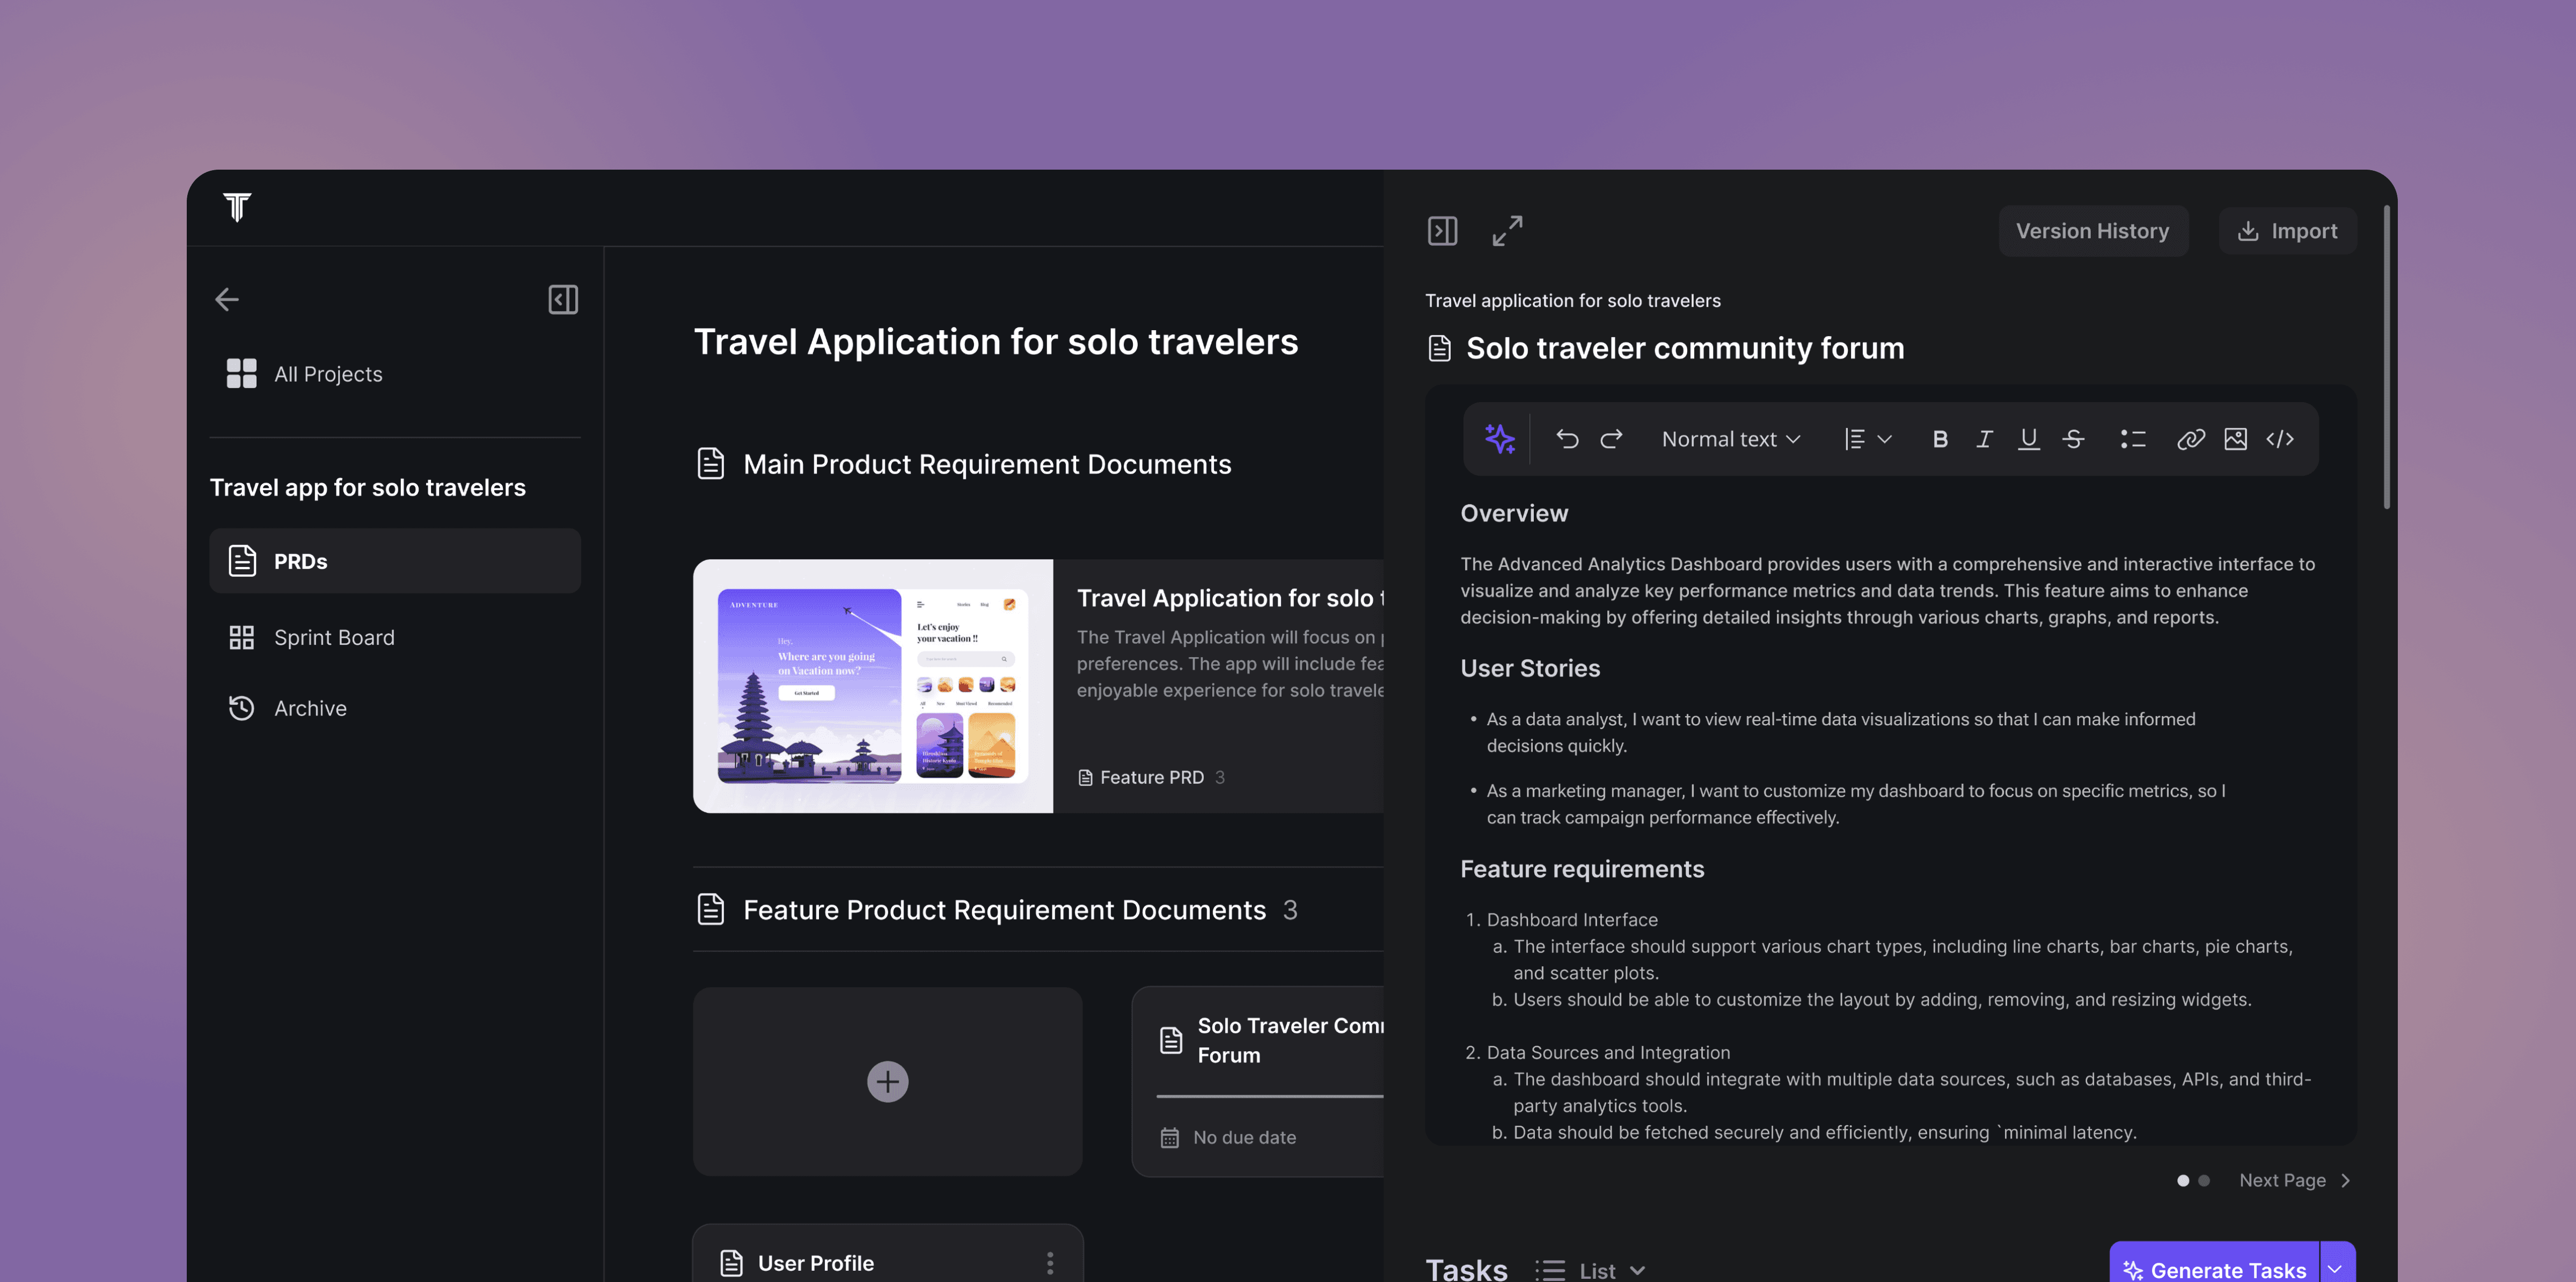This screenshot has height=1282, width=2576.
Task: Expand the document panel to fullscreen
Action: click(x=1507, y=231)
